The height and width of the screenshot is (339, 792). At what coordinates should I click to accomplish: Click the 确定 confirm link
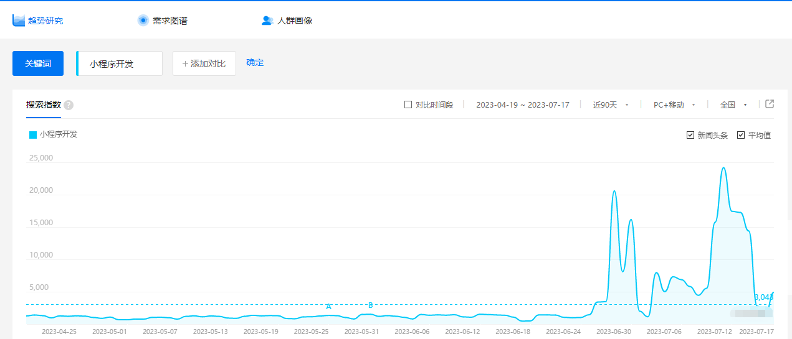(255, 62)
